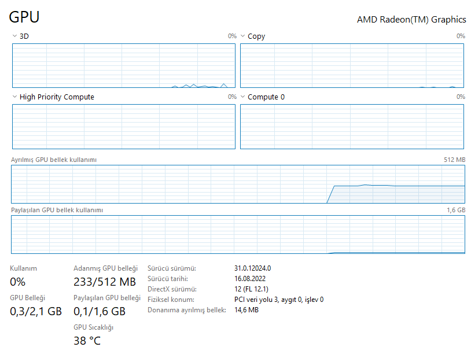The image size is (471, 358).
Task: Open the High Priority Compute dropdown chevron
Action: pyautogui.click(x=14, y=97)
